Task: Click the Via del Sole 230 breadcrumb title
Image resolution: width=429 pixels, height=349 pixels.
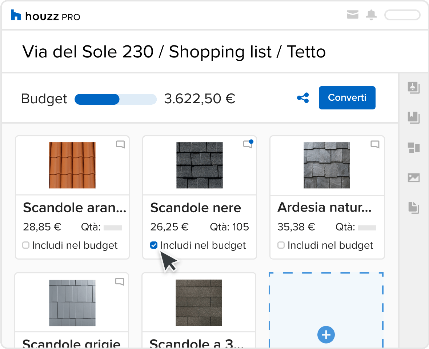Action: (x=88, y=52)
